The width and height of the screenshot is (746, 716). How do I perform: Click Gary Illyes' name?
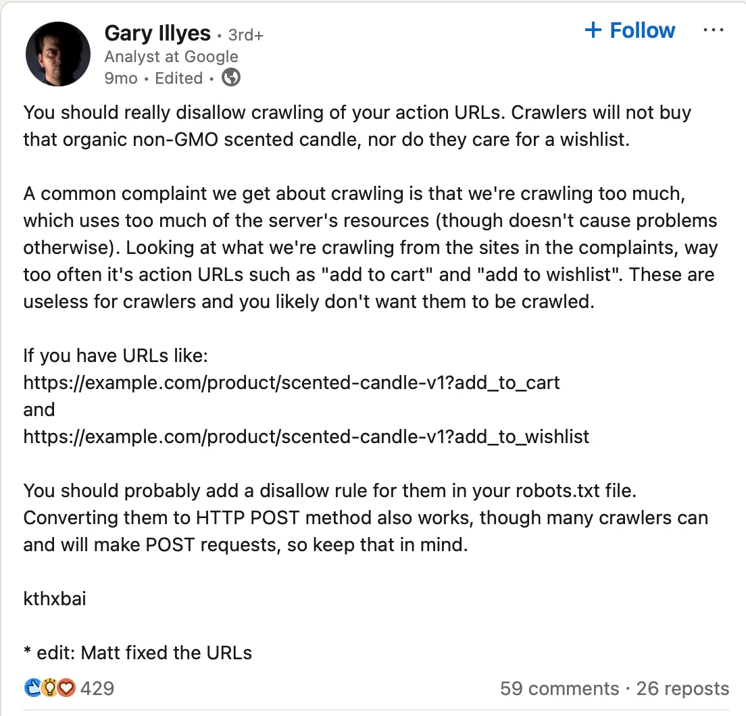[157, 32]
